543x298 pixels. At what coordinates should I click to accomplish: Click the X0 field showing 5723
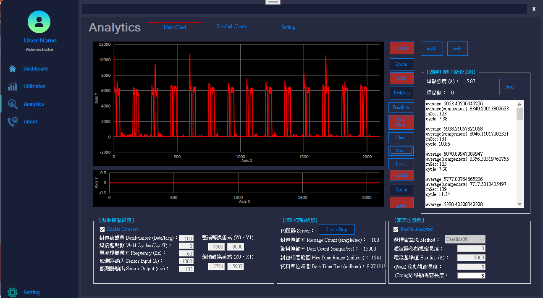216,267
